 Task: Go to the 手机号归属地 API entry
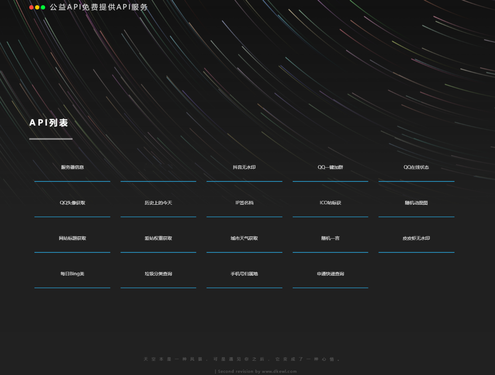[244, 274]
